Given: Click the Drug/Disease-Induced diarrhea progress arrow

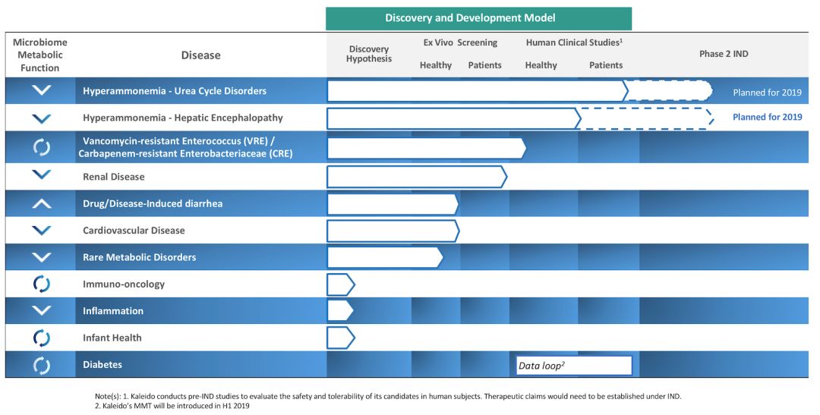Looking at the screenshot, I should pyautogui.click(x=393, y=204).
